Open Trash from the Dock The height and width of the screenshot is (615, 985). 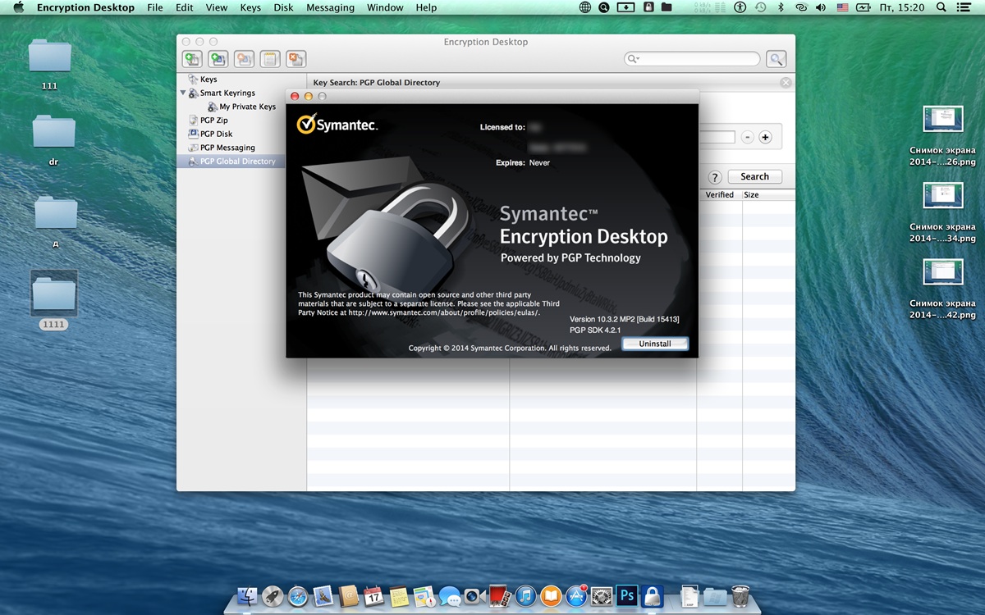740,596
